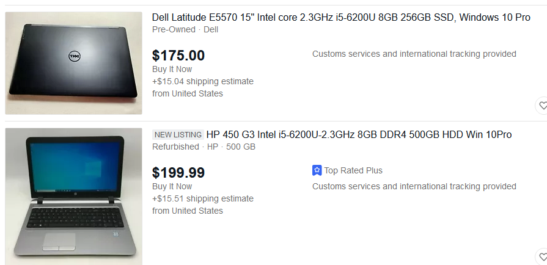Click the NEW LISTING label
This screenshot has width=547, height=265.
pyautogui.click(x=177, y=135)
